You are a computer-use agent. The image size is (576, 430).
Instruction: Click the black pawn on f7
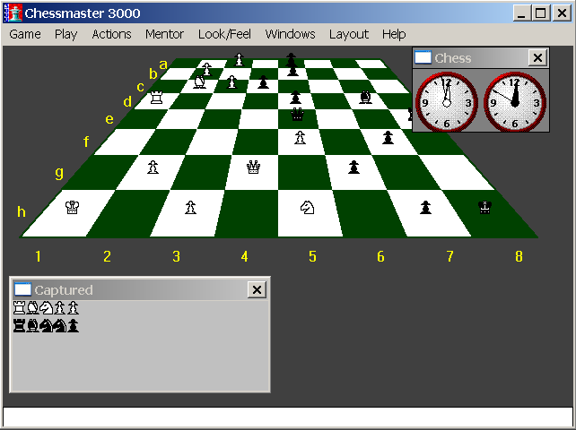pos(388,138)
